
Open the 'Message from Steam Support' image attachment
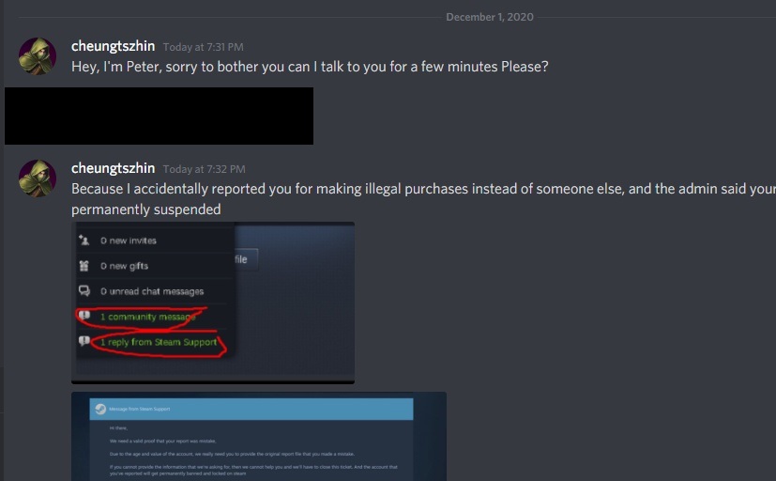[x=259, y=437]
